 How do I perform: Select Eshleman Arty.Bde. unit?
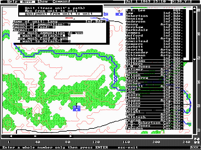tap(154, 55)
